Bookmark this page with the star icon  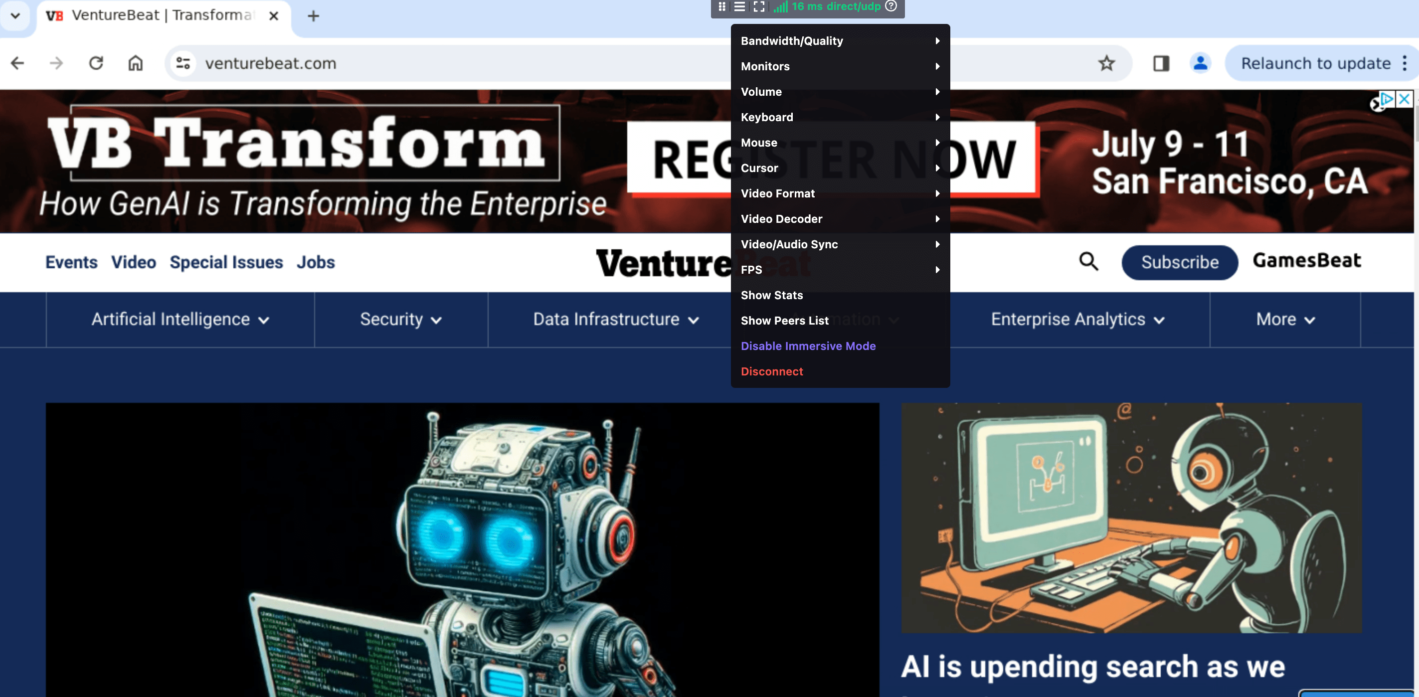click(x=1106, y=63)
